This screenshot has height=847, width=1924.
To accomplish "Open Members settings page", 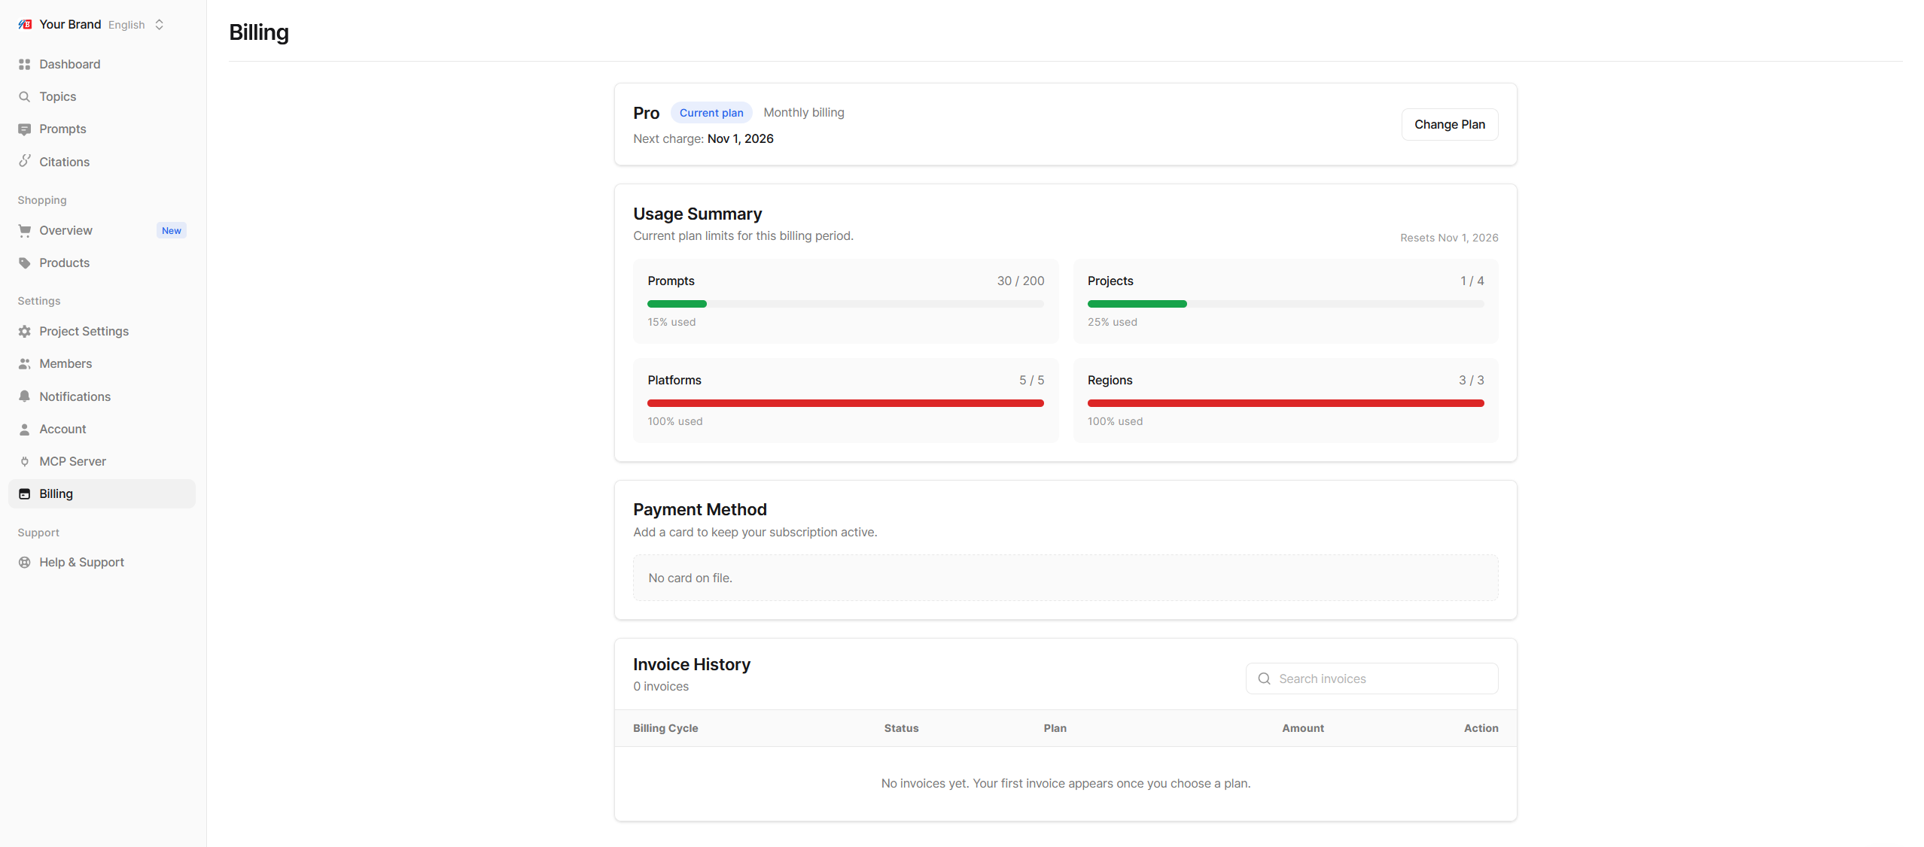I will (102, 363).
